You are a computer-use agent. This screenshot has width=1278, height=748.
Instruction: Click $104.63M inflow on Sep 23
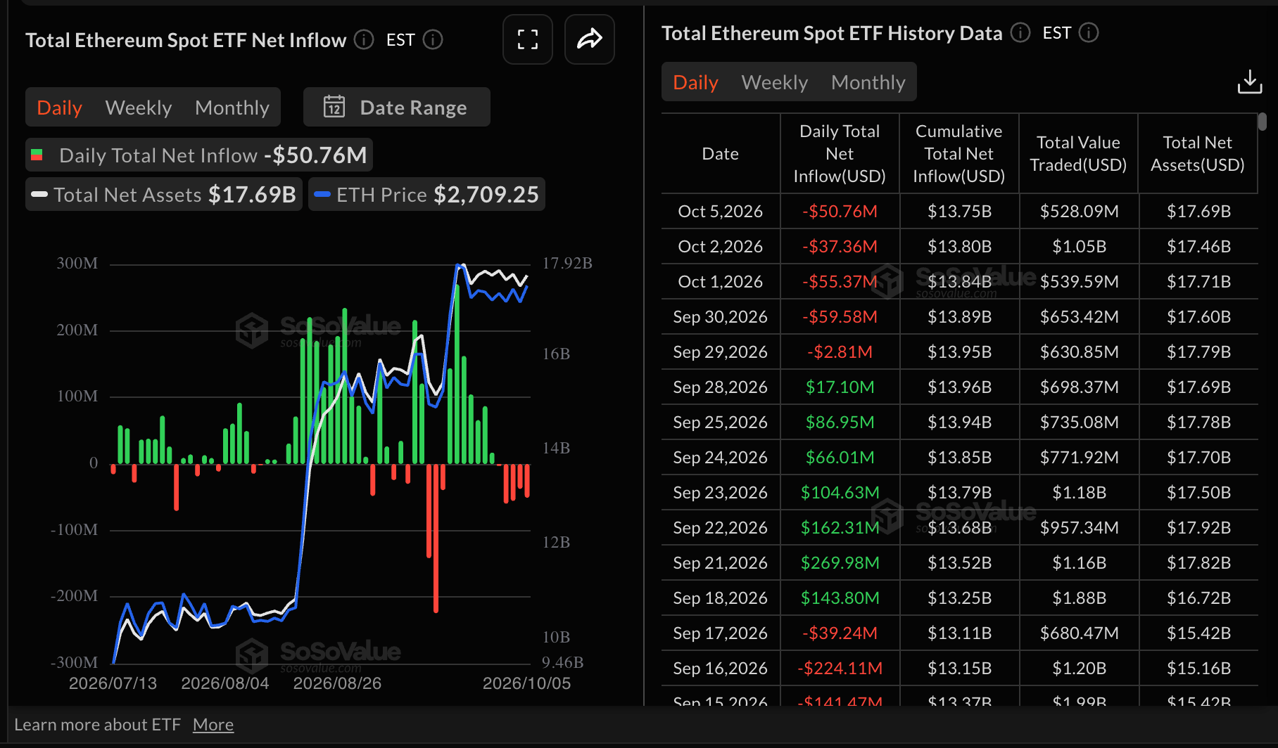point(840,492)
